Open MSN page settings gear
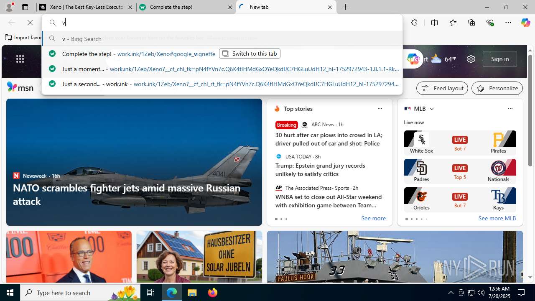Viewport: 535px width, 301px height. click(x=471, y=59)
